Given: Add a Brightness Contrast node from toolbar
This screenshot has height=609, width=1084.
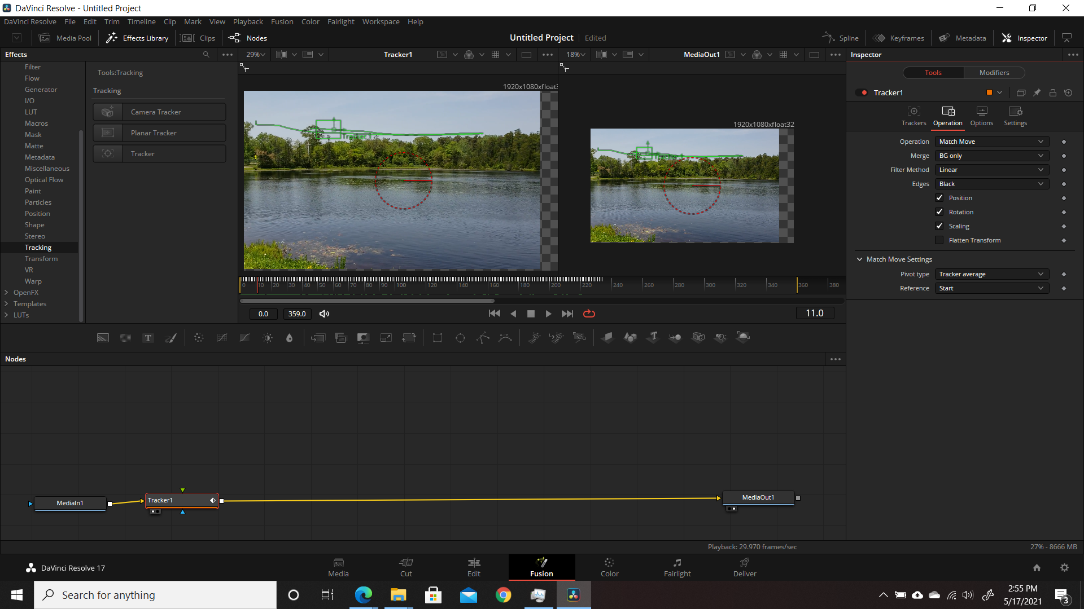Looking at the screenshot, I should tap(268, 338).
